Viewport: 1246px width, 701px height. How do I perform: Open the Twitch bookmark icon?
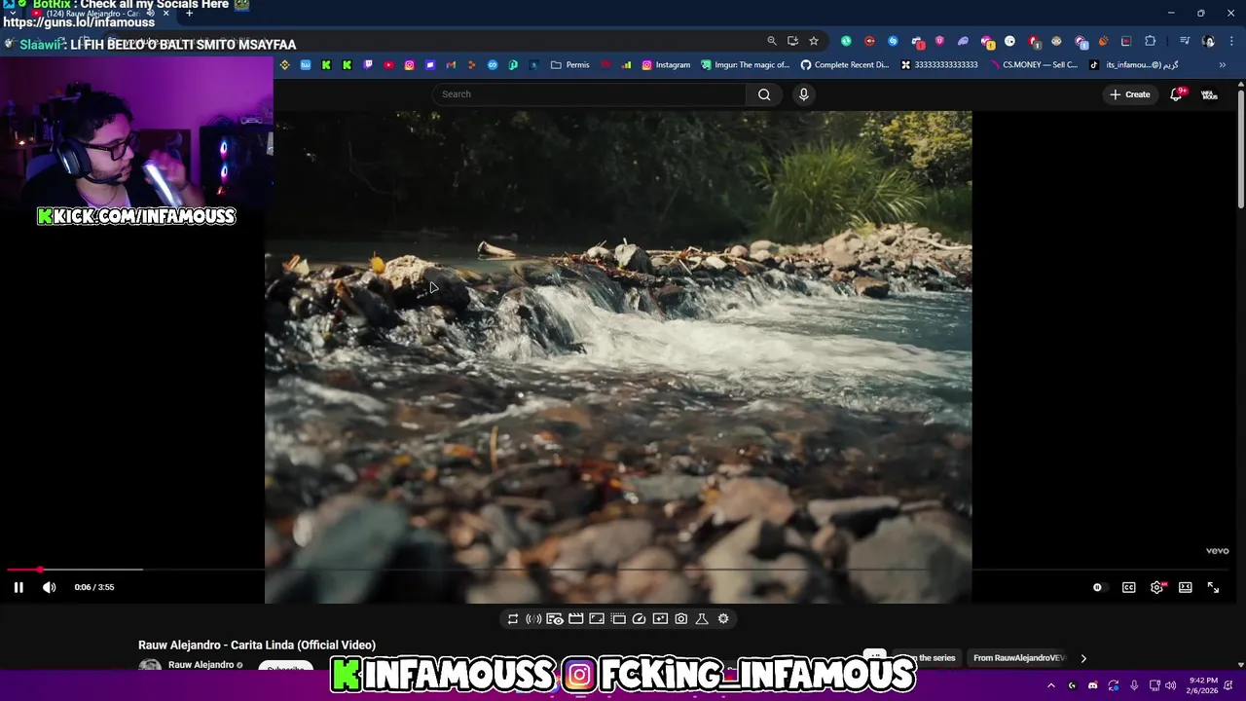[x=368, y=65]
